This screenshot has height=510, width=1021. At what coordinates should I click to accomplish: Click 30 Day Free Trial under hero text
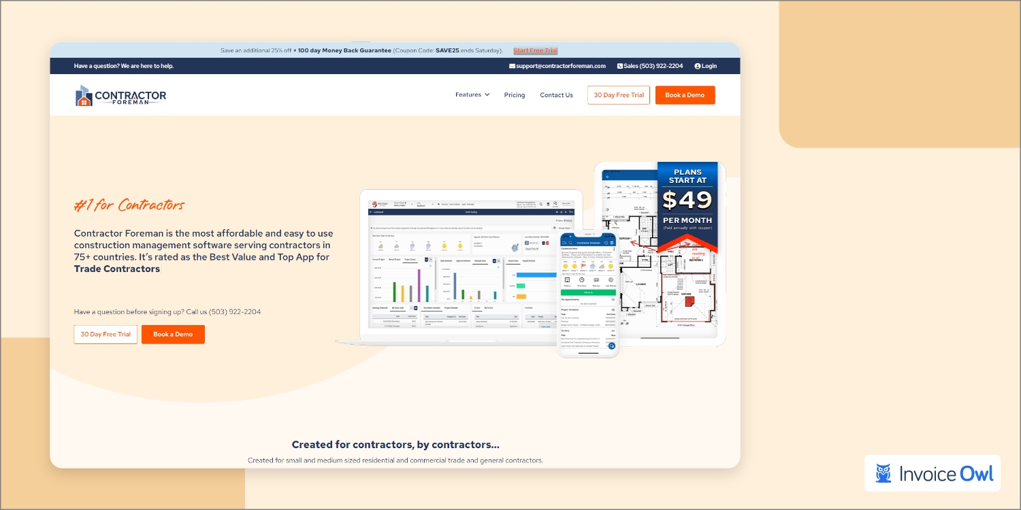[106, 335]
